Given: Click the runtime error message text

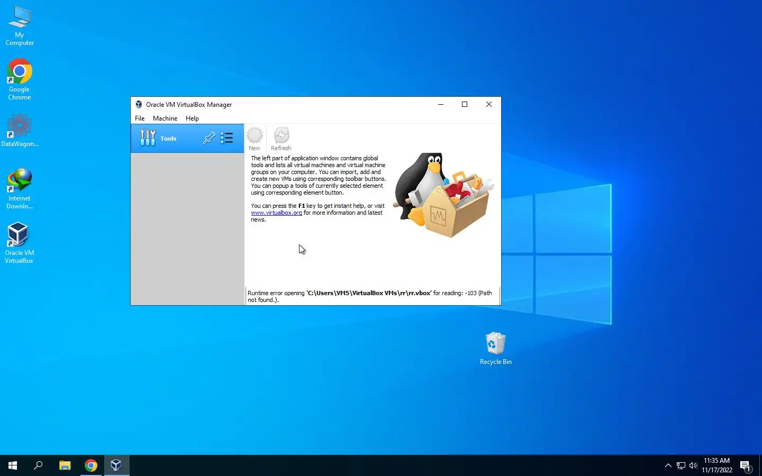Looking at the screenshot, I should point(370,296).
